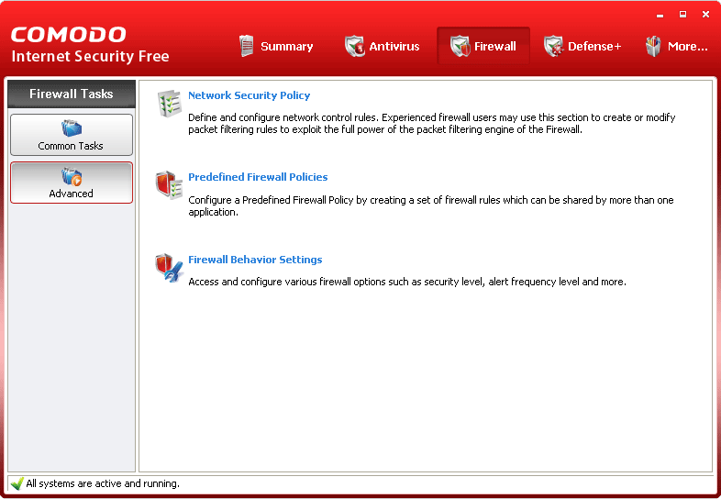Select the Firewall tab
721x499 pixels.
pyautogui.click(x=483, y=46)
